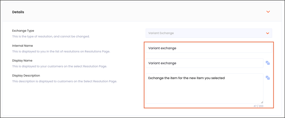
Task: Click the Exchange Type label
Action: 23,31
